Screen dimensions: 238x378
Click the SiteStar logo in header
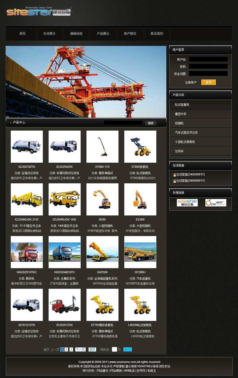pyautogui.click(x=38, y=11)
